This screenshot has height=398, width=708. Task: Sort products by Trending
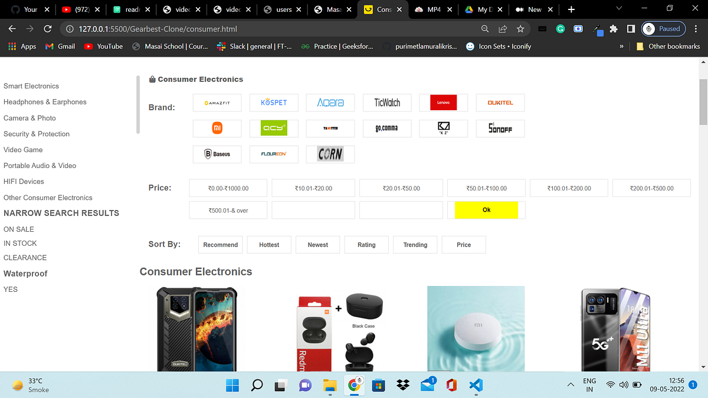pyautogui.click(x=415, y=245)
